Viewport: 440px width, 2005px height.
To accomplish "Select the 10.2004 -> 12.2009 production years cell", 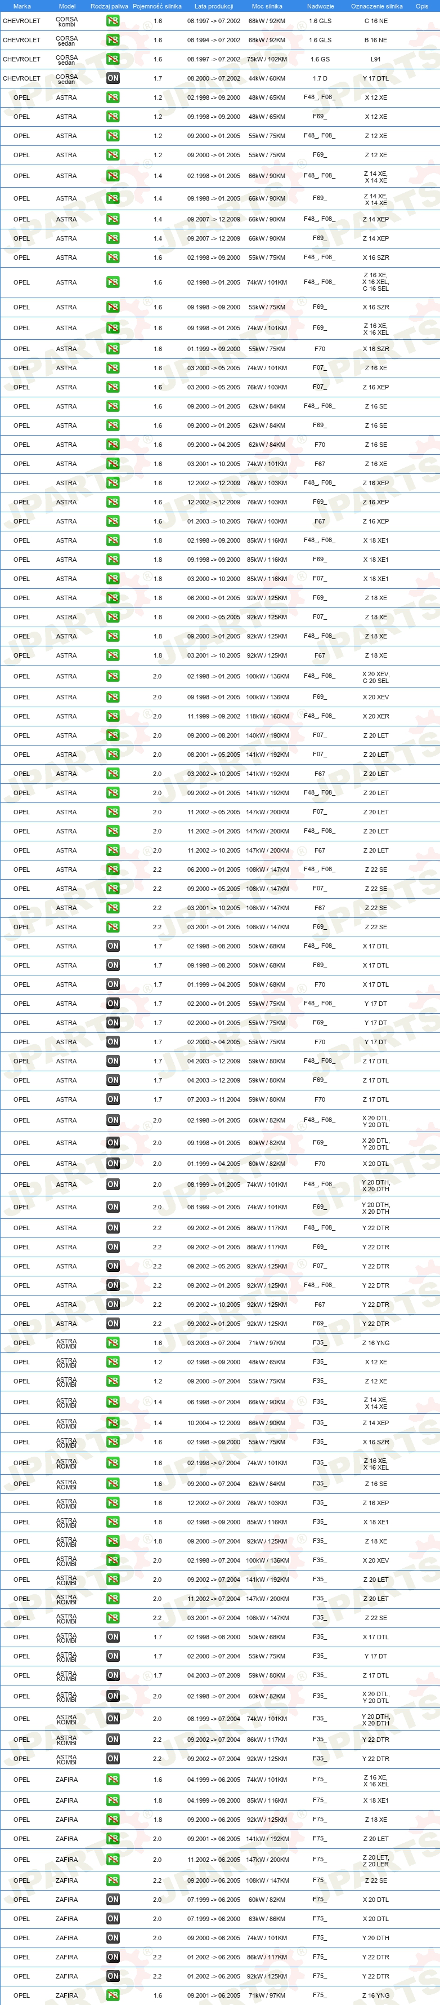I will (x=214, y=1423).
